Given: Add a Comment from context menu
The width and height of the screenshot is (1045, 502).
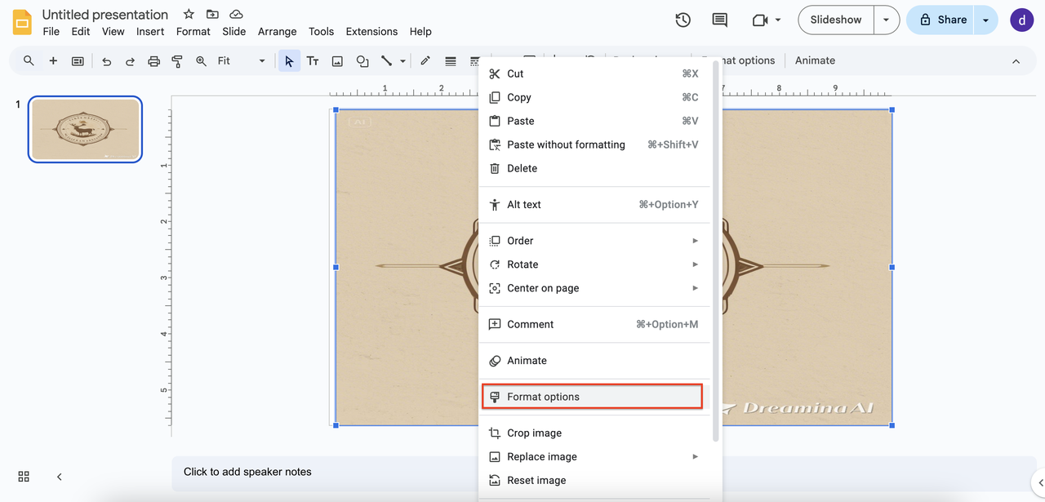Looking at the screenshot, I should 593,324.
